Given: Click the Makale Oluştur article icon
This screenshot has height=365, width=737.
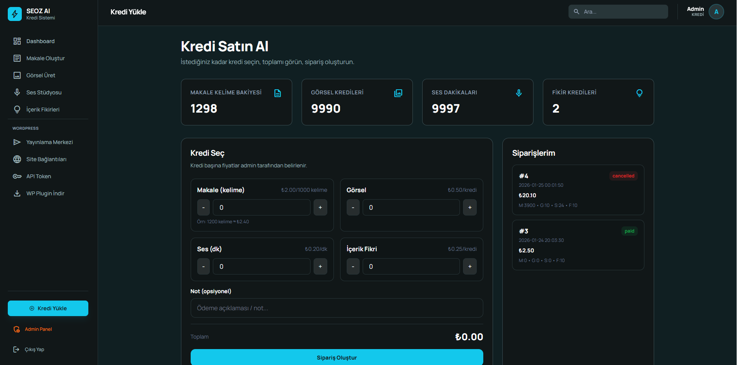Looking at the screenshot, I should pos(17,58).
